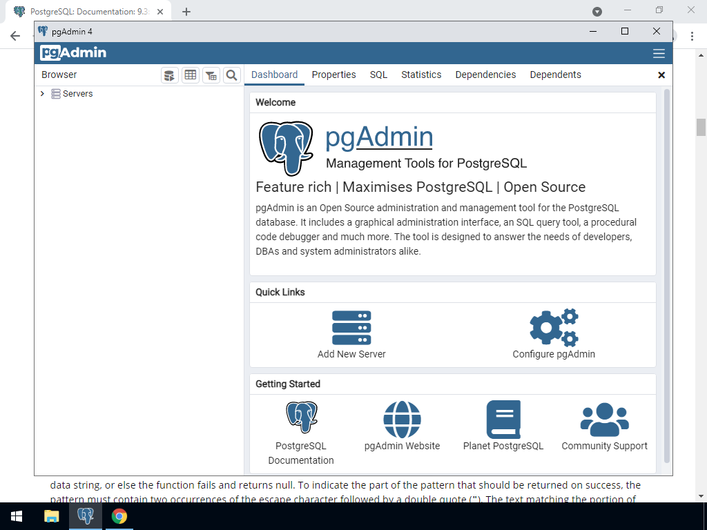
Task: Switch to the Properties tab
Action: click(333, 75)
